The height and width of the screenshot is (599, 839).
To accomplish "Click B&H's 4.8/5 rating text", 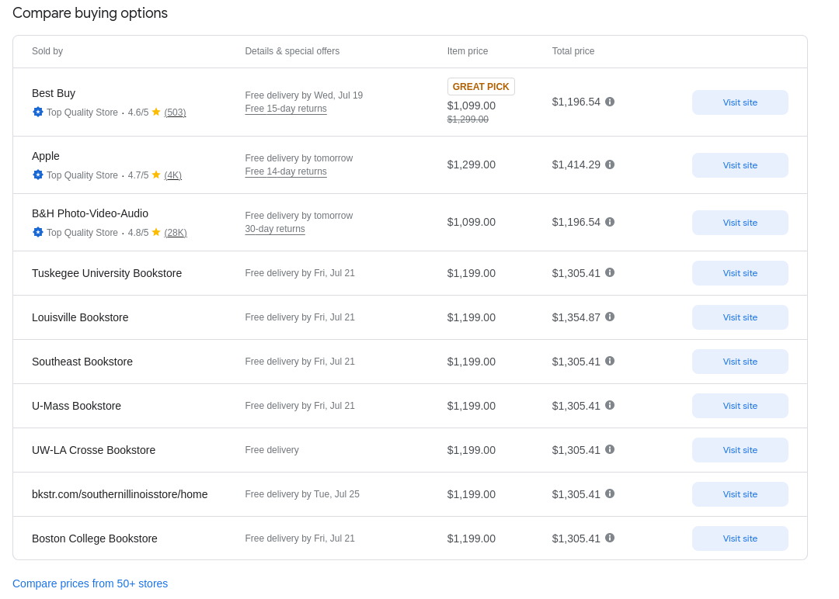I will 138,233.
